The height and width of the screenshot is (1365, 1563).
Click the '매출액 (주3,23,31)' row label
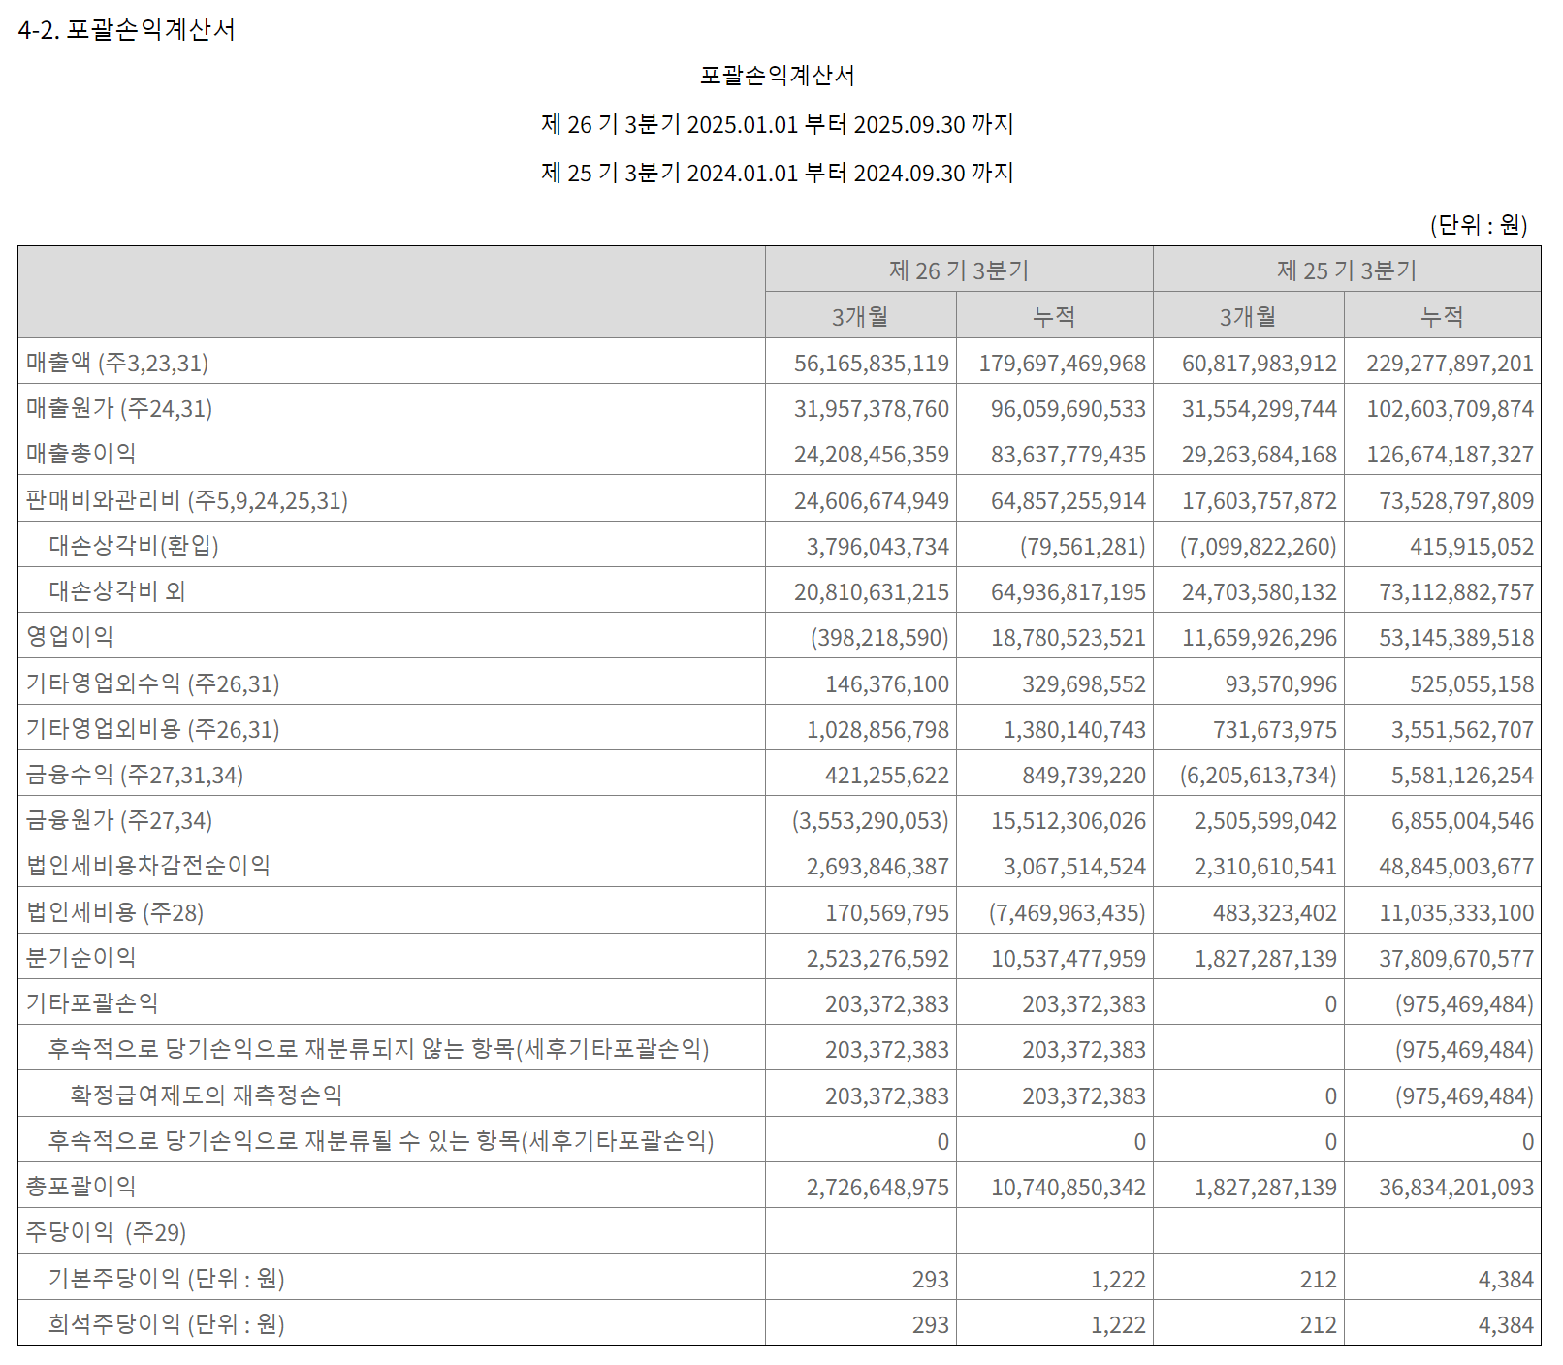[117, 363]
